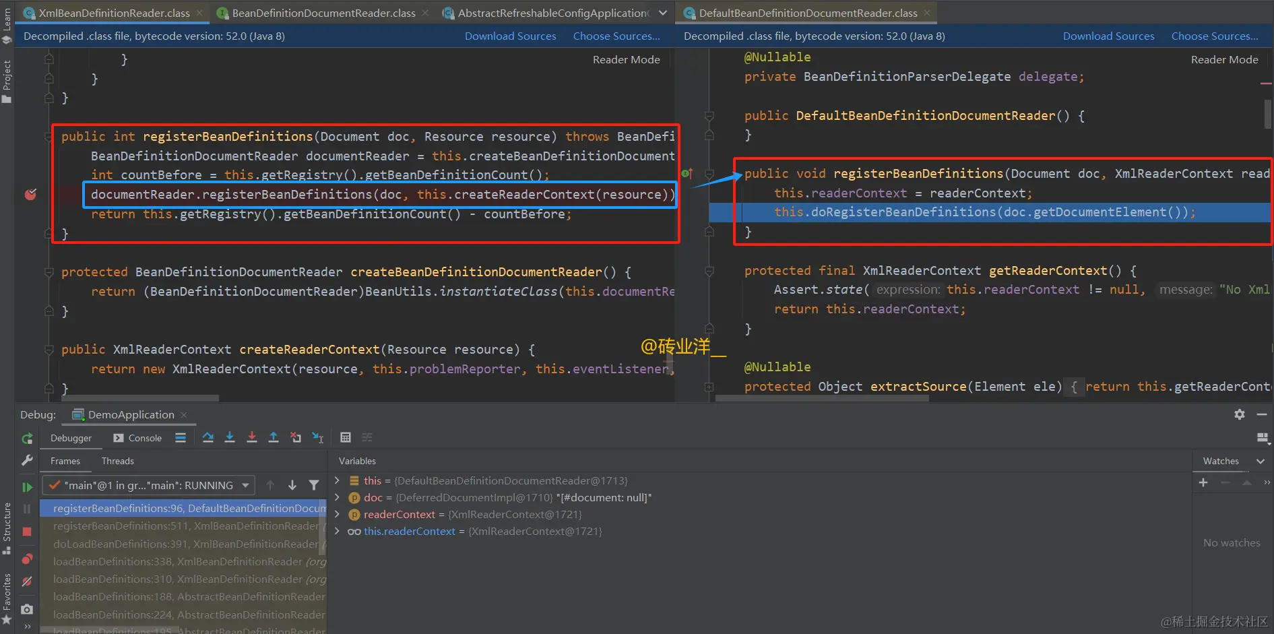The width and height of the screenshot is (1274, 634).
Task: Drop the current frame
Action: (x=296, y=437)
